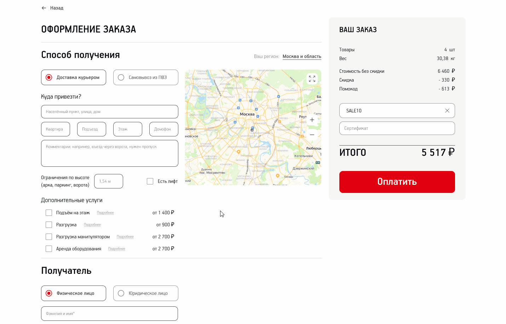Open 'Подробнее' for Аренда оборудования
506x324 pixels.
[117, 249]
